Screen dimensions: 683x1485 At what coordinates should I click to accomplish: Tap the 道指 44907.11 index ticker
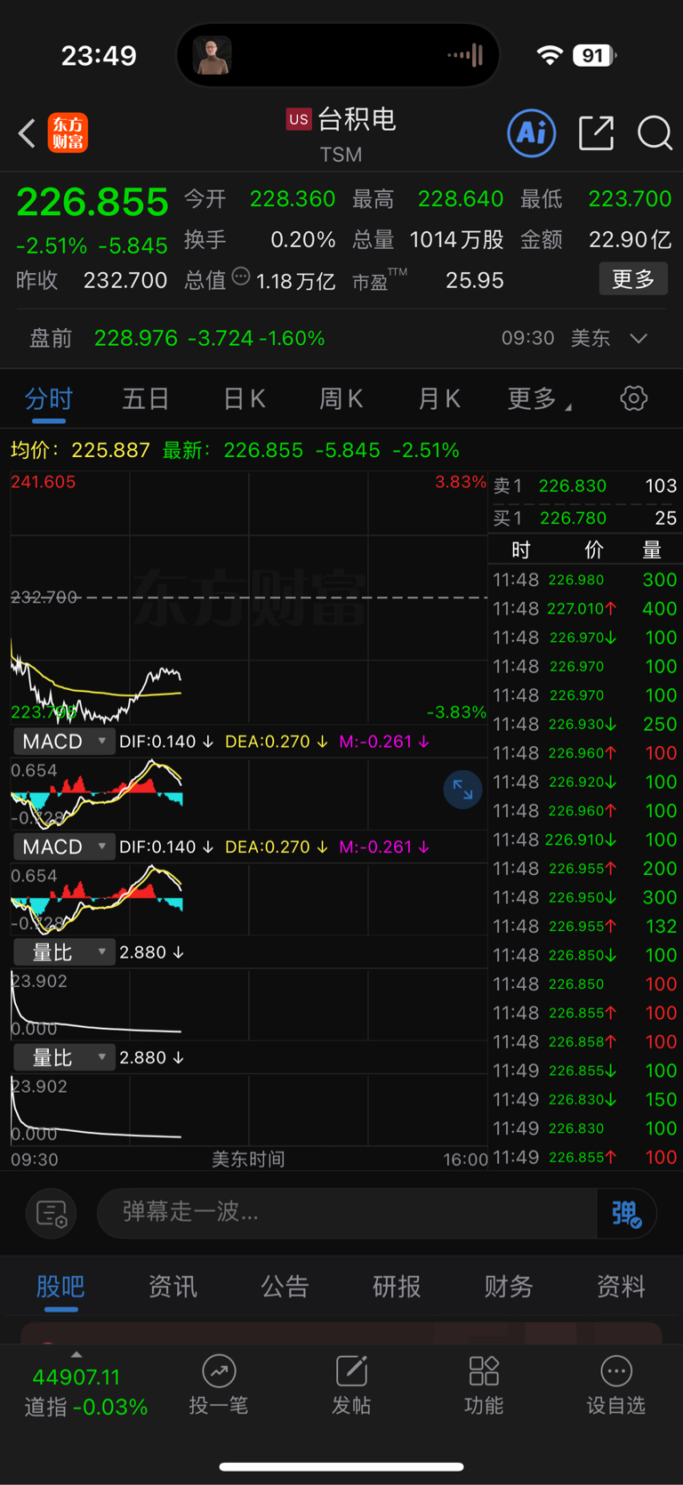[x=85, y=1392]
